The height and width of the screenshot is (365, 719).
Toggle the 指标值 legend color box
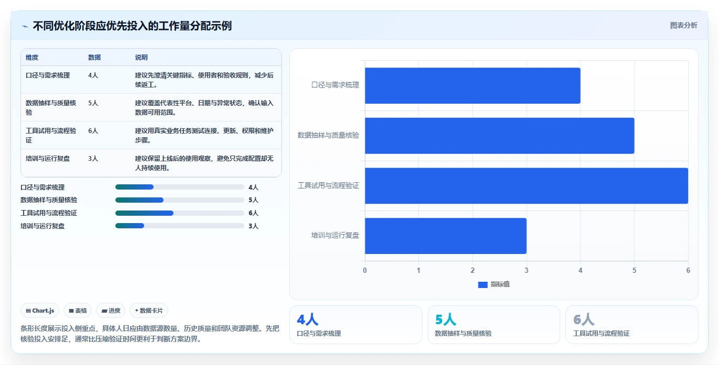pos(483,284)
